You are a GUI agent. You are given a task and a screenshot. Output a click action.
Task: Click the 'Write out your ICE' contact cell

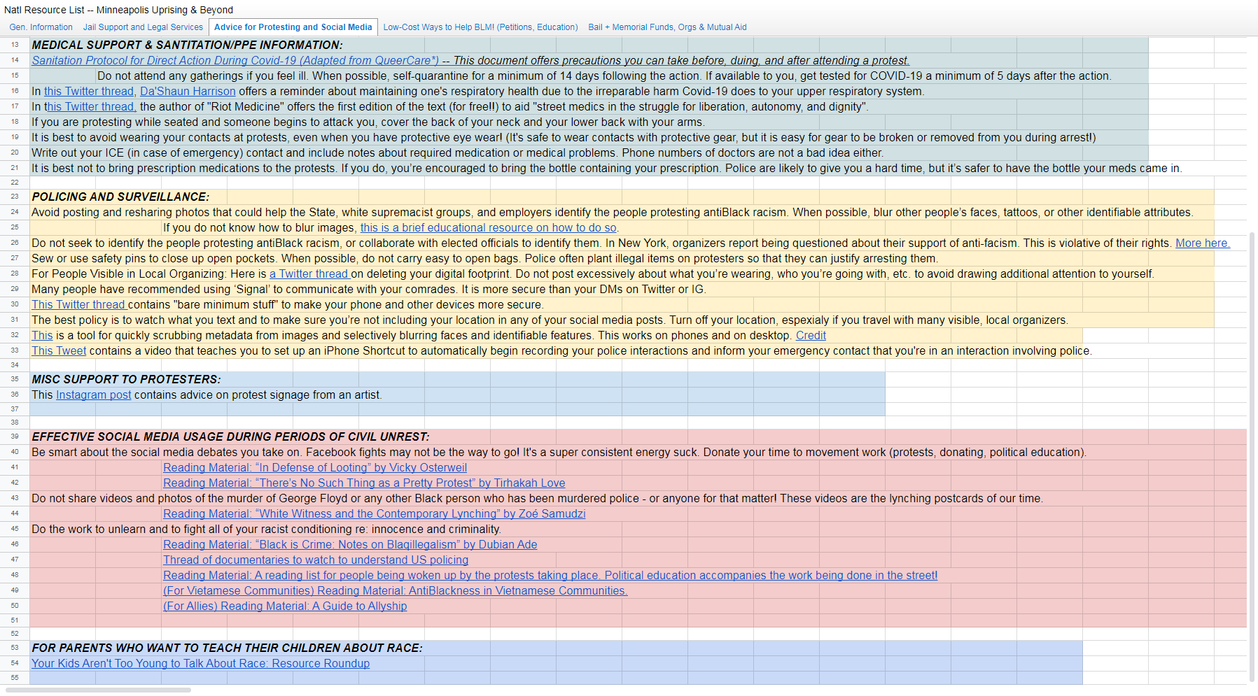pyautogui.click(x=458, y=153)
